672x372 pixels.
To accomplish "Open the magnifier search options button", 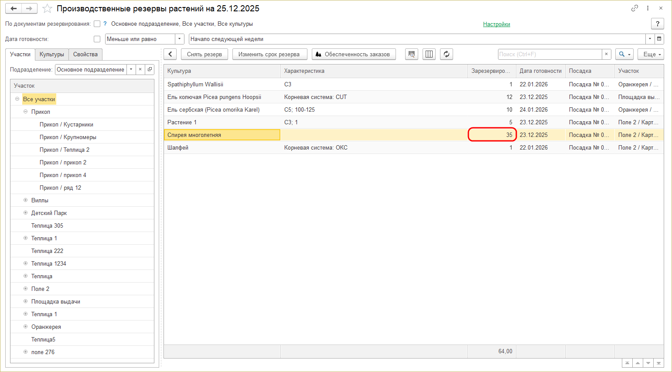I will click(624, 54).
